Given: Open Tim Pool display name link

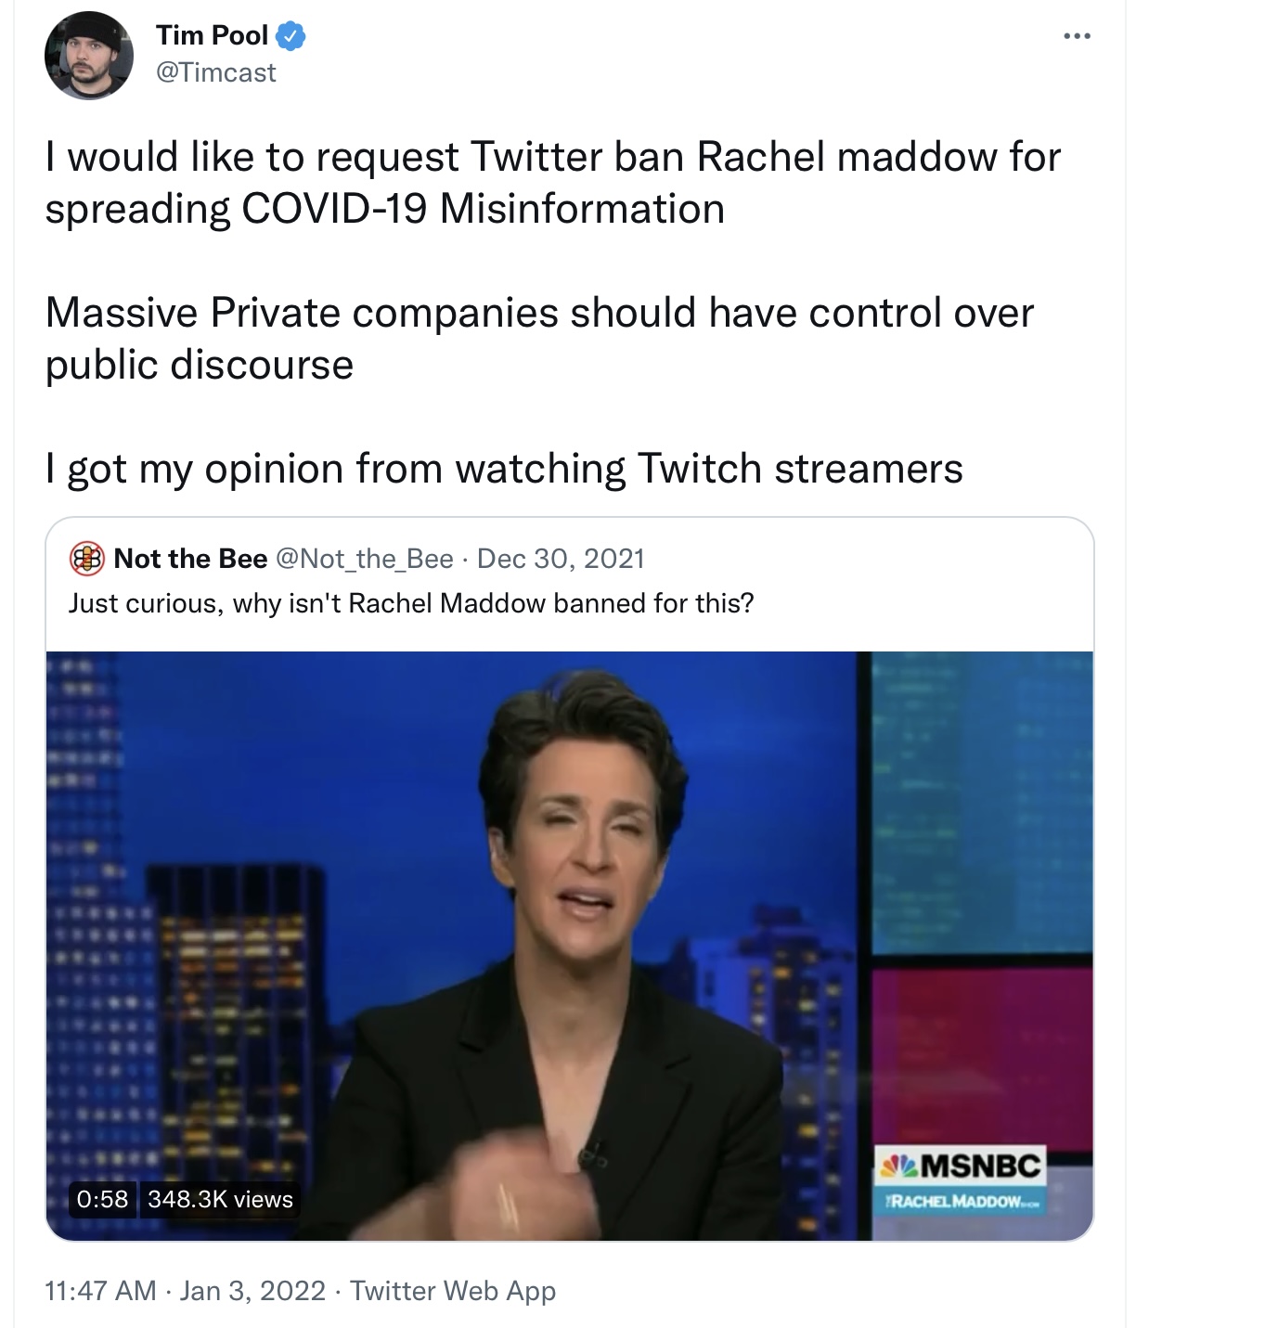Looking at the screenshot, I should click(x=213, y=35).
